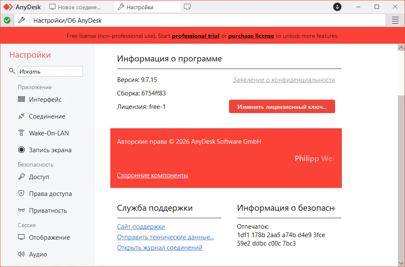
Task: Click the fingerprint line 59e2 ddbc c00c 7bc3
Action: click(266, 243)
